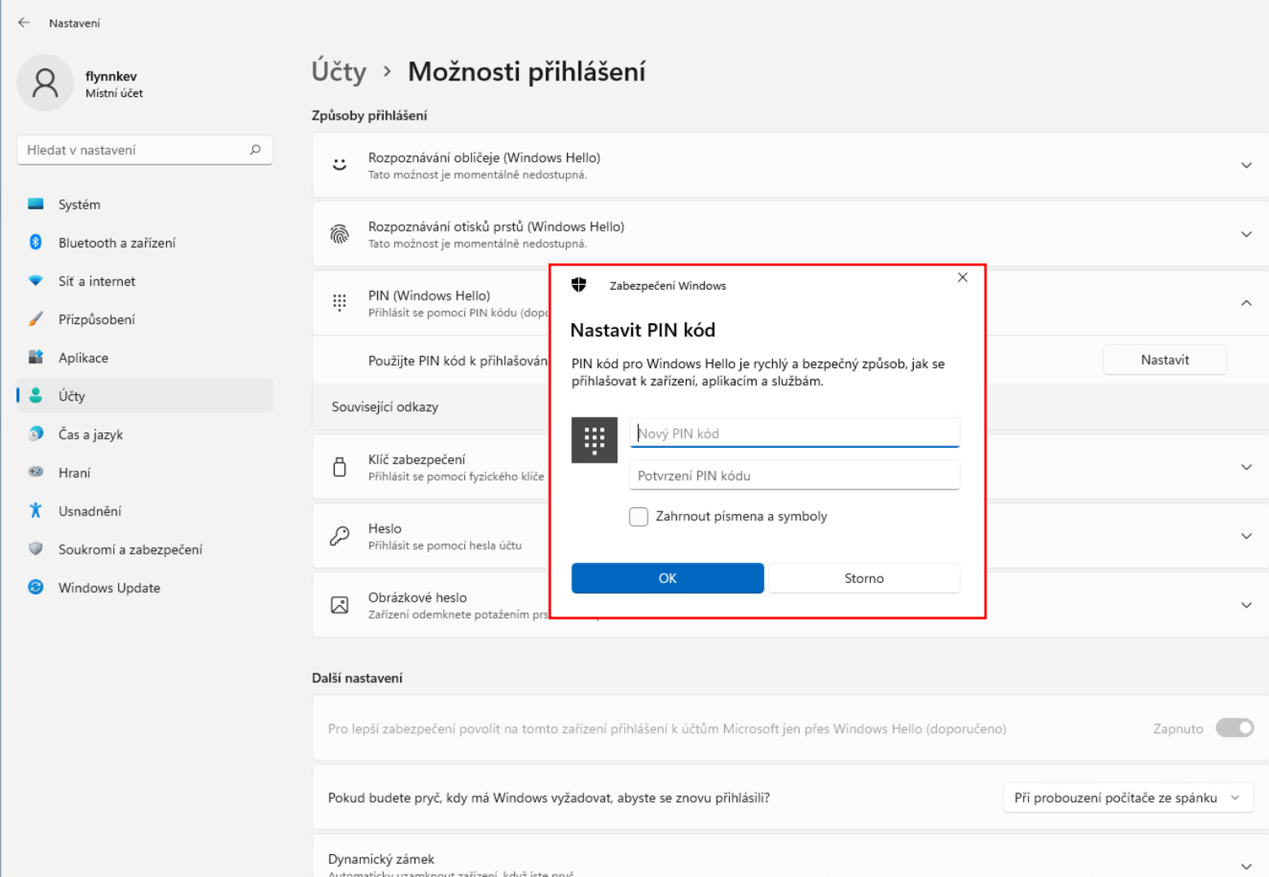This screenshot has height=877, width=1269.
Task: Click the Heslo key icon
Action: [x=340, y=536]
